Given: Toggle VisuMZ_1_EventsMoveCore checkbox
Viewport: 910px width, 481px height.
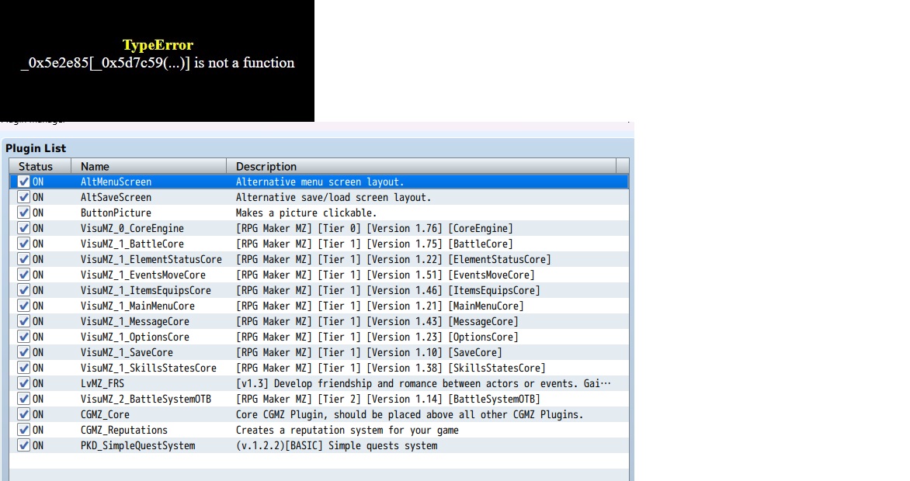Looking at the screenshot, I should (24, 275).
